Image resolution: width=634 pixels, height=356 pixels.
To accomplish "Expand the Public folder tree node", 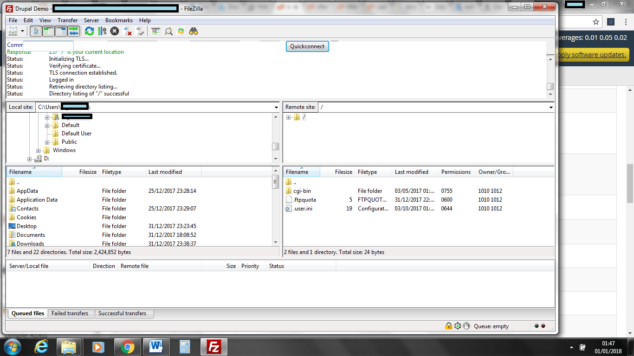I will [x=47, y=142].
